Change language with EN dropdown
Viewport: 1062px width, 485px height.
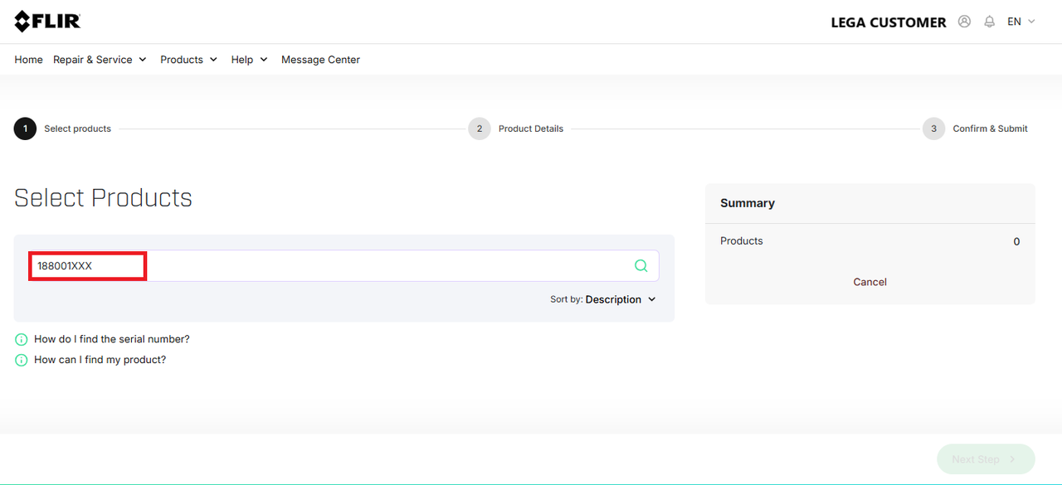coord(1021,22)
